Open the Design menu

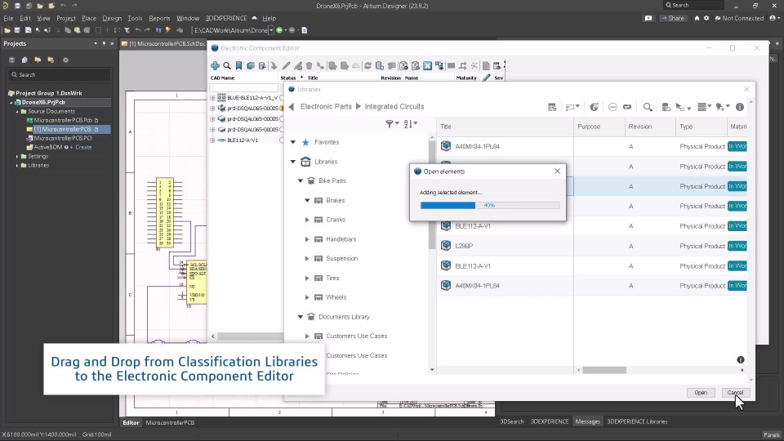click(x=112, y=18)
